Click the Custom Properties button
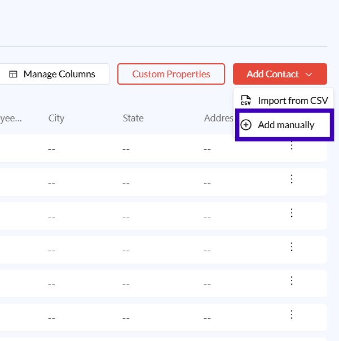This screenshot has width=339, height=341. coord(171,74)
